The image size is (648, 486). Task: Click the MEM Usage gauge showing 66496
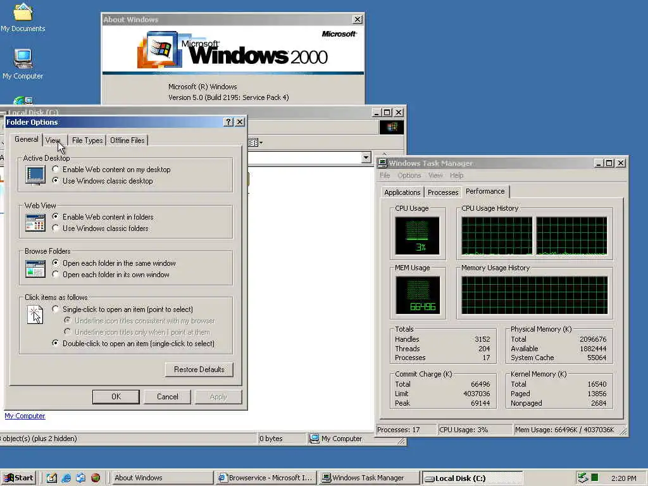(418, 295)
